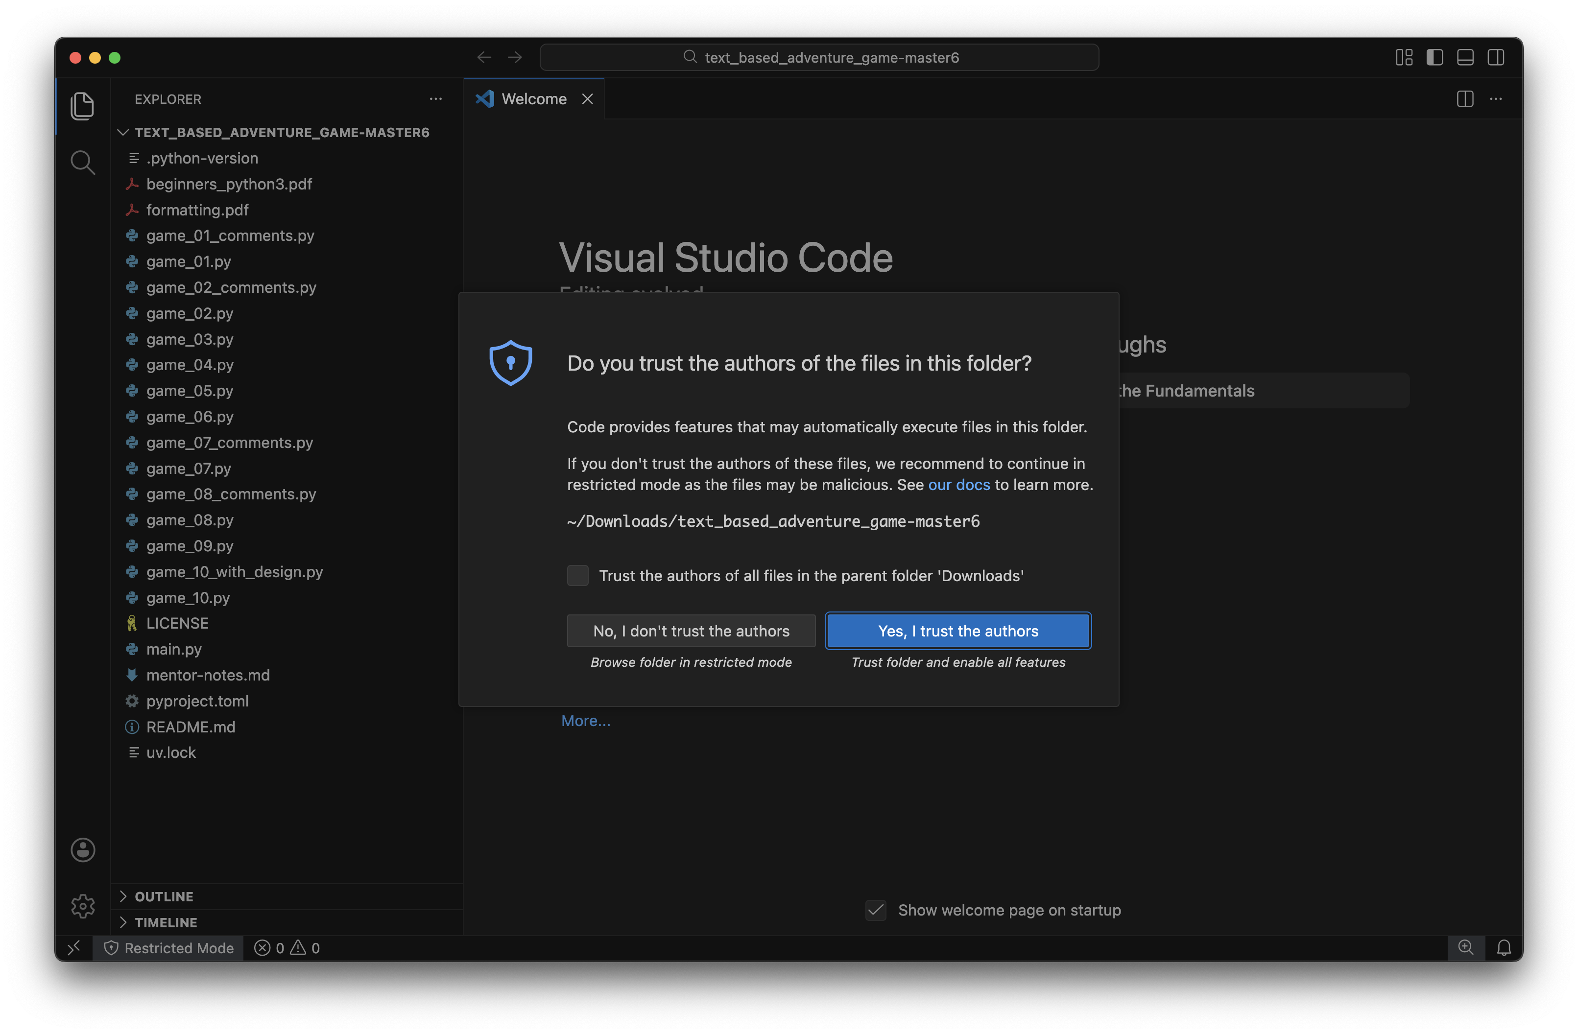Screen dimensions: 1578x1034
Task: Close the Welcome tab
Action: click(587, 99)
